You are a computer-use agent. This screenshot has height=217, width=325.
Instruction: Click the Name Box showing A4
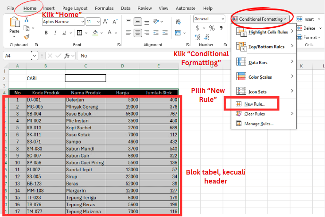coord(17,56)
